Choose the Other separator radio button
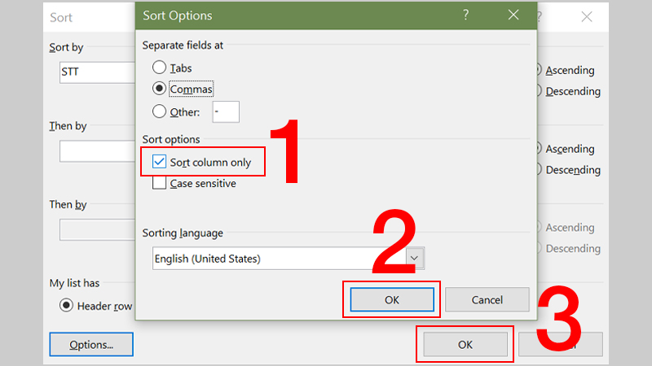The height and width of the screenshot is (366, 652). 159,111
